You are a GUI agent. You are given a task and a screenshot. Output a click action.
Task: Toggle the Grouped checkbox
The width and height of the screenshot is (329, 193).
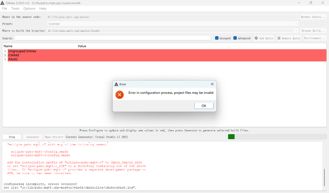[x=217, y=38]
